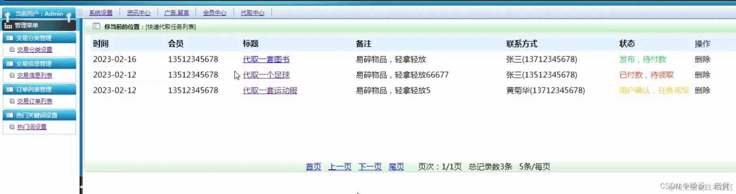Collapse the 交易信息管理 section header

(x=39, y=64)
